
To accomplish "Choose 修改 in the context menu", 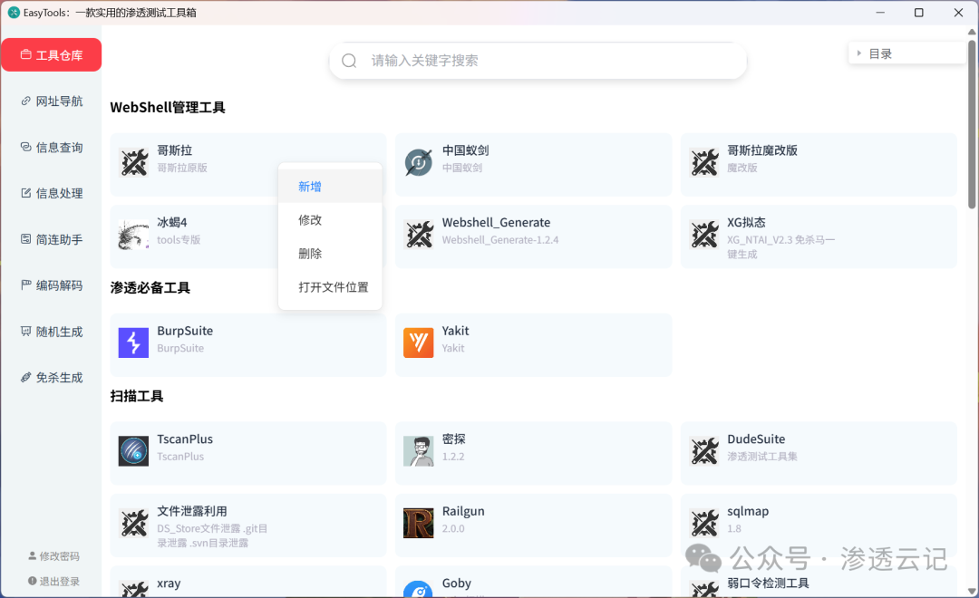I will [x=330, y=220].
